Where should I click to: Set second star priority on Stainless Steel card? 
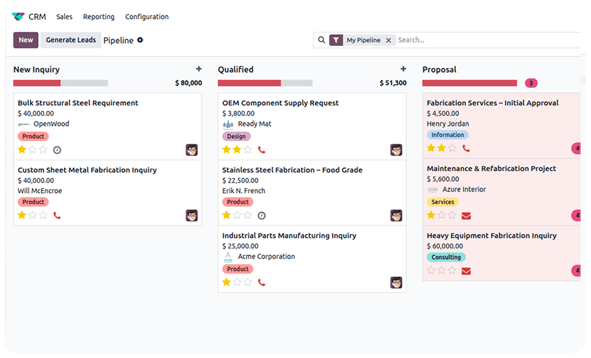coord(237,215)
